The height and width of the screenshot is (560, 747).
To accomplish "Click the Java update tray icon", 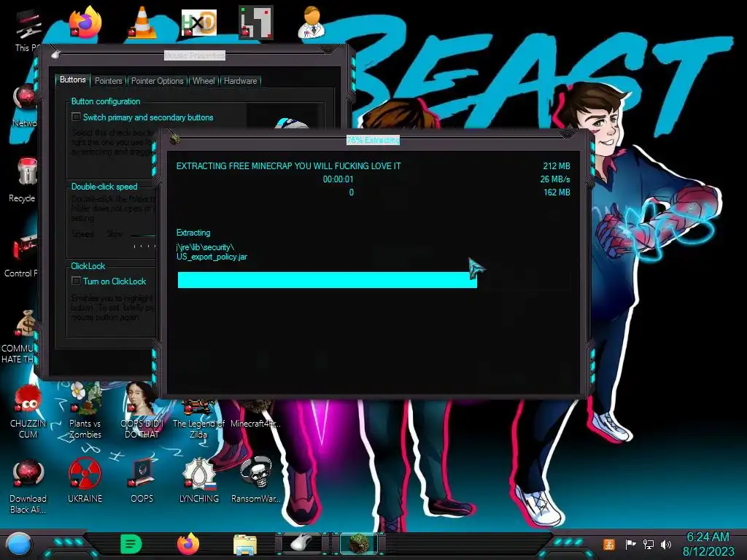I will (x=609, y=544).
